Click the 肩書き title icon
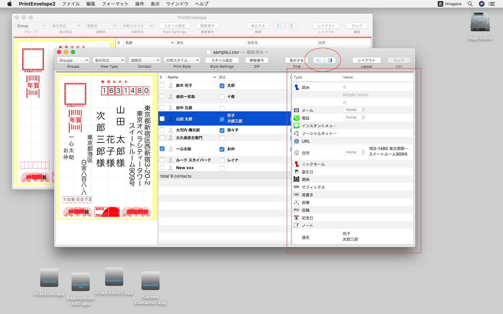503x314 pixels. point(297,195)
